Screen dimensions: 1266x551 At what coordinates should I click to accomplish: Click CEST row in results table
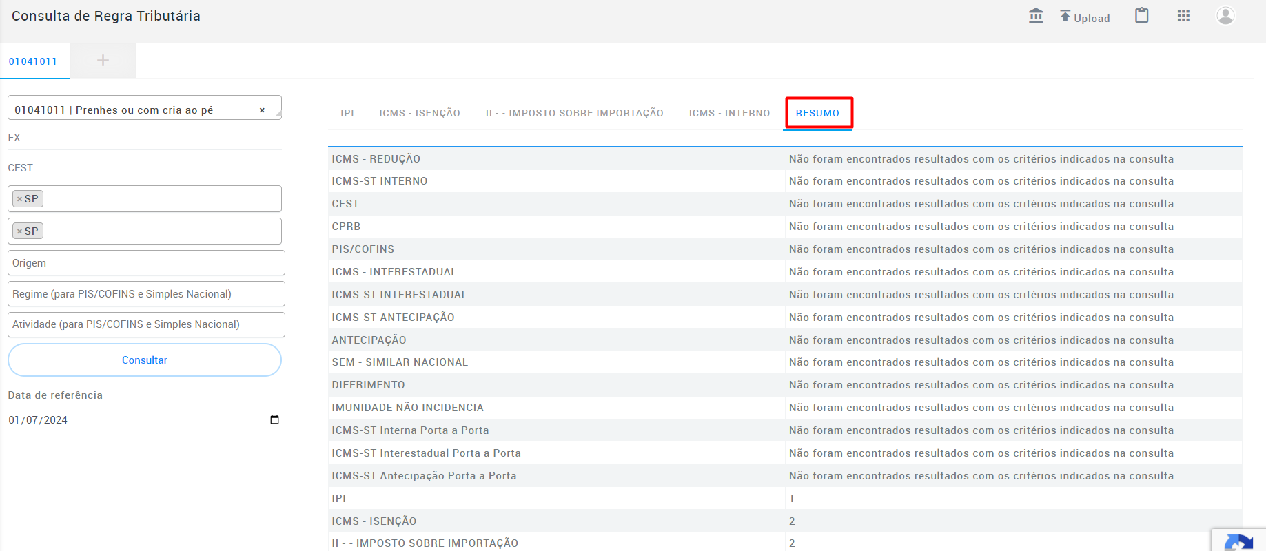pos(785,204)
